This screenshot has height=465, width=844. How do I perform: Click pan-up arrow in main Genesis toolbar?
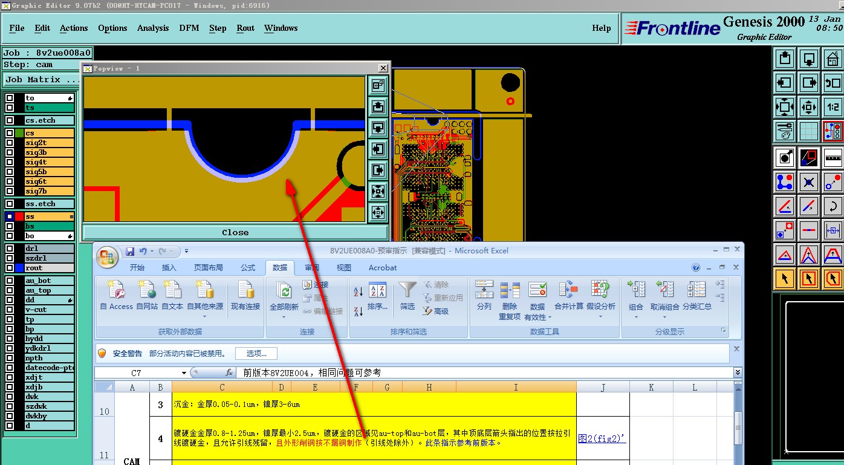click(785, 59)
